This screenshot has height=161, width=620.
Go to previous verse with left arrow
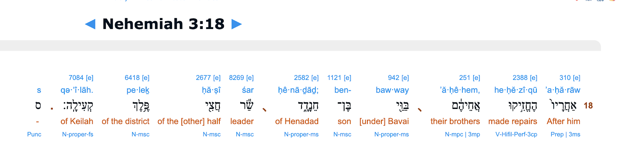coord(90,24)
